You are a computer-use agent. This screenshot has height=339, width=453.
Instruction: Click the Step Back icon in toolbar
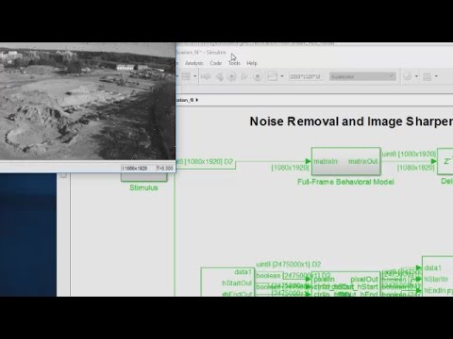pyautogui.click(x=219, y=76)
